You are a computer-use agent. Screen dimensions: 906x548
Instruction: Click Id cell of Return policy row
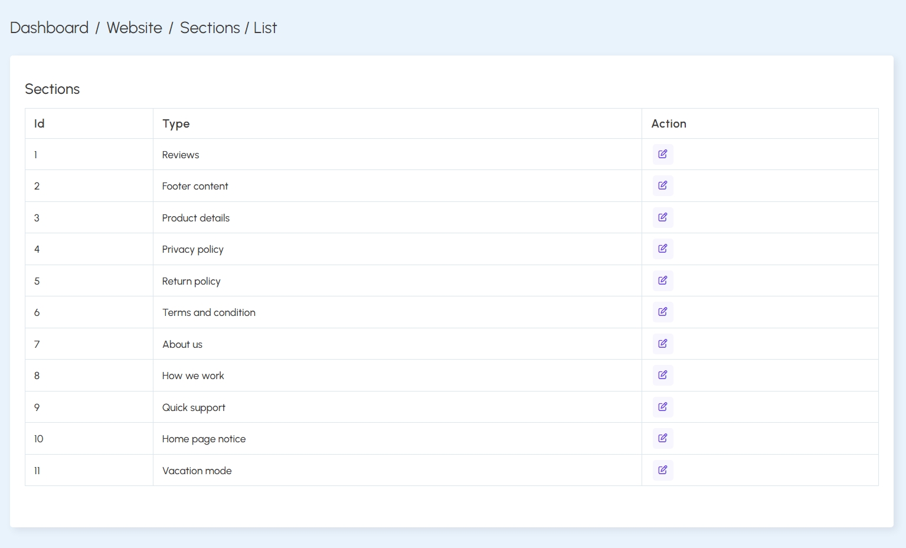[x=89, y=281]
